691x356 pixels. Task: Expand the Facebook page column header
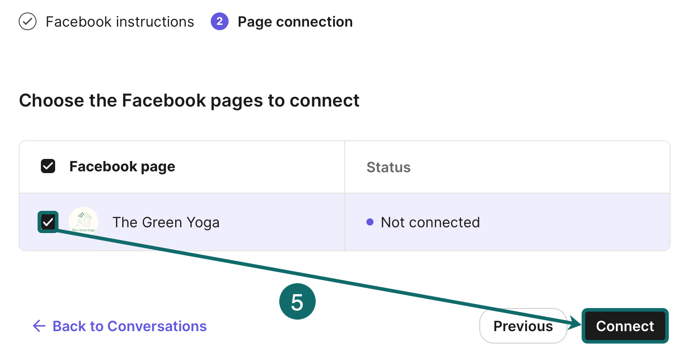pos(122,166)
